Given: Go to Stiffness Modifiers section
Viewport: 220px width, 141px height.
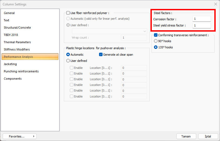Looking at the screenshot, I should (17, 49).
